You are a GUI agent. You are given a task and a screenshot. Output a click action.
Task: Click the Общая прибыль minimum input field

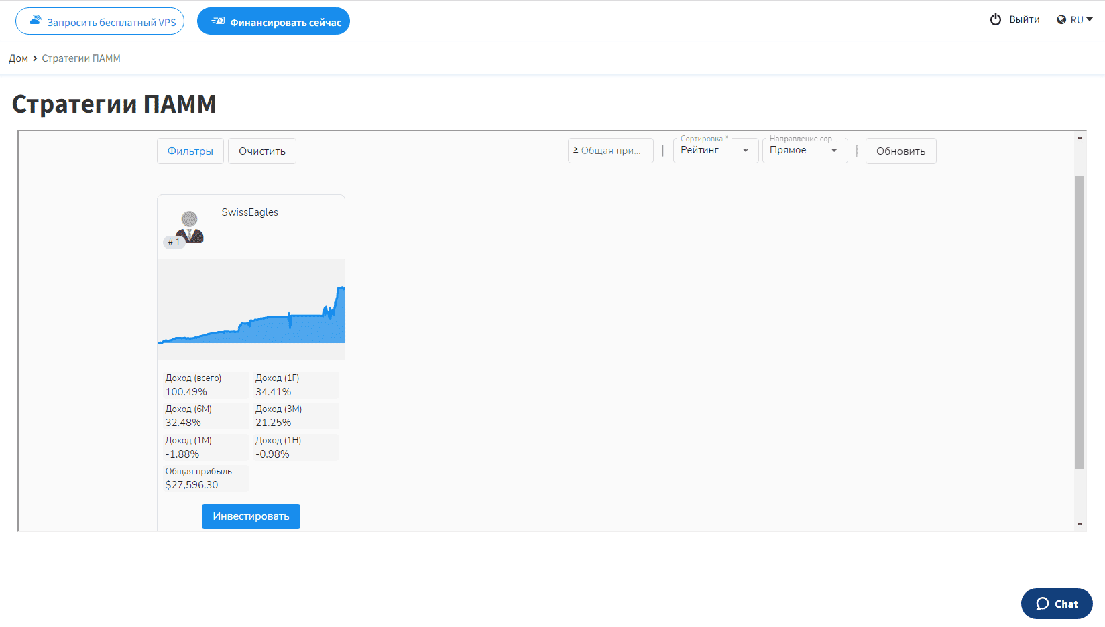[610, 151]
